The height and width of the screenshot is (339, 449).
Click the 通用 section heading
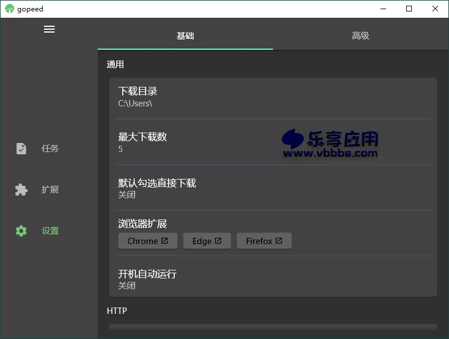click(115, 64)
